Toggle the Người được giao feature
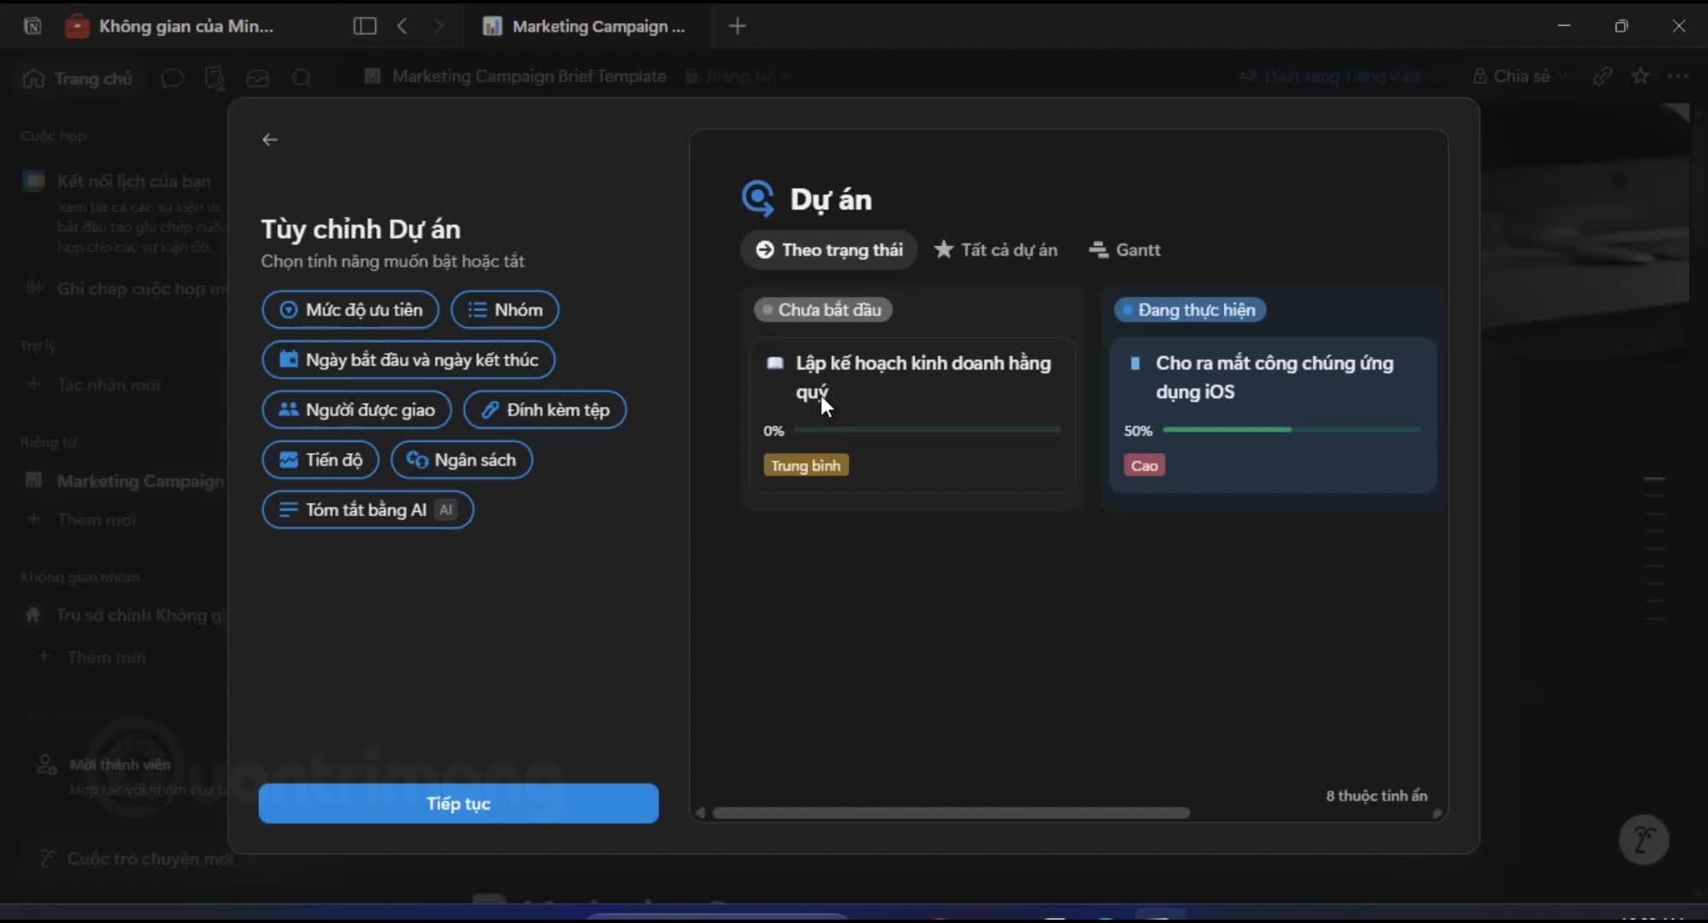The width and height of the screenshot is (1708, 923). [356, 409]
